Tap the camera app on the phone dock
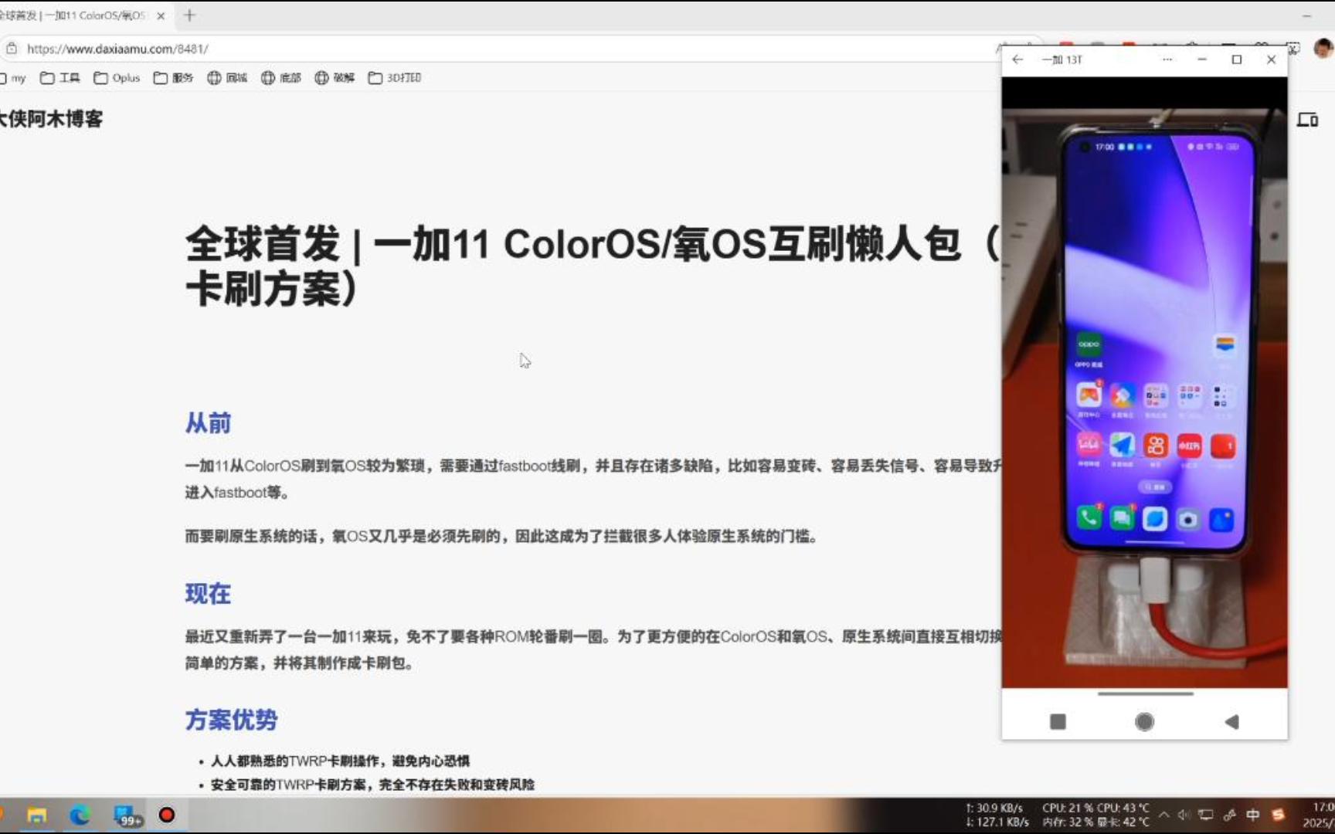Image resolution: width=1335 pixels, height=834 pixels. pos(1188,520)
